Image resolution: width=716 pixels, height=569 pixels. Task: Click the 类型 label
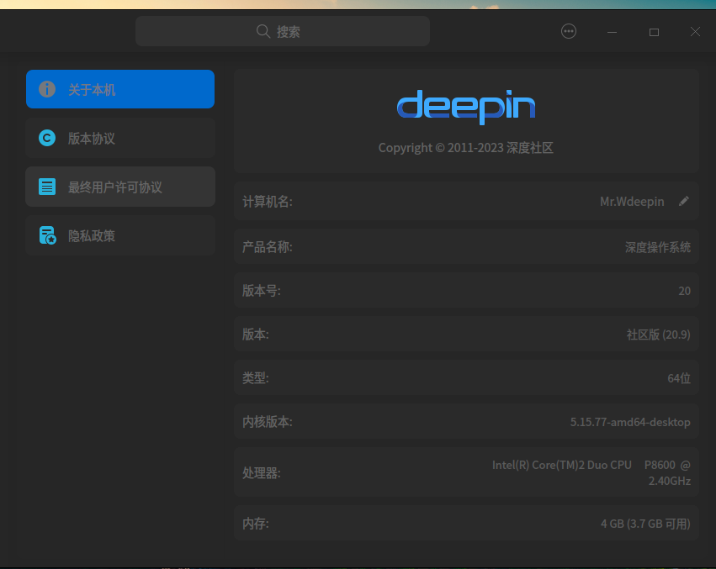coord(256,378)
